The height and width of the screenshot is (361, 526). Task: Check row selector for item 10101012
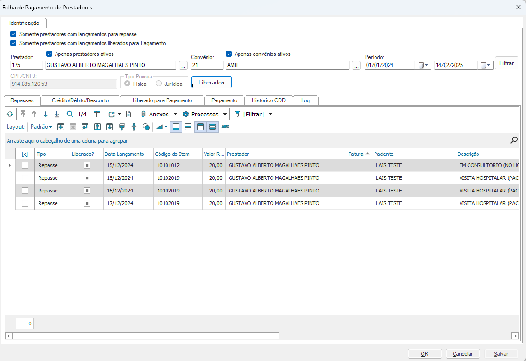pyautogui.click(x=25, y=165)
